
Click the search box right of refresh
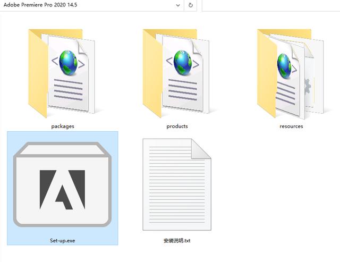[x=271, y=5]
